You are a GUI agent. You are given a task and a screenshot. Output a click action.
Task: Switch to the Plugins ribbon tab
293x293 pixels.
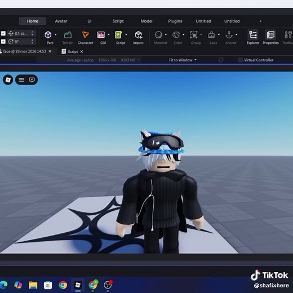[175, 21]
